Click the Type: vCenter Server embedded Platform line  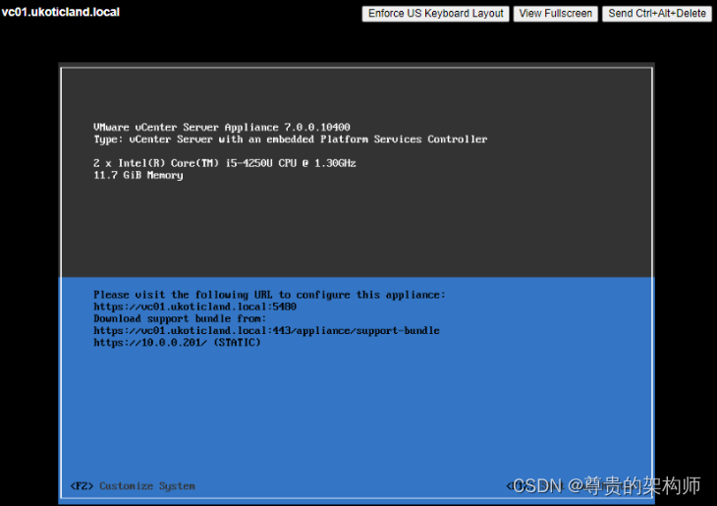(x=291, y=140)
